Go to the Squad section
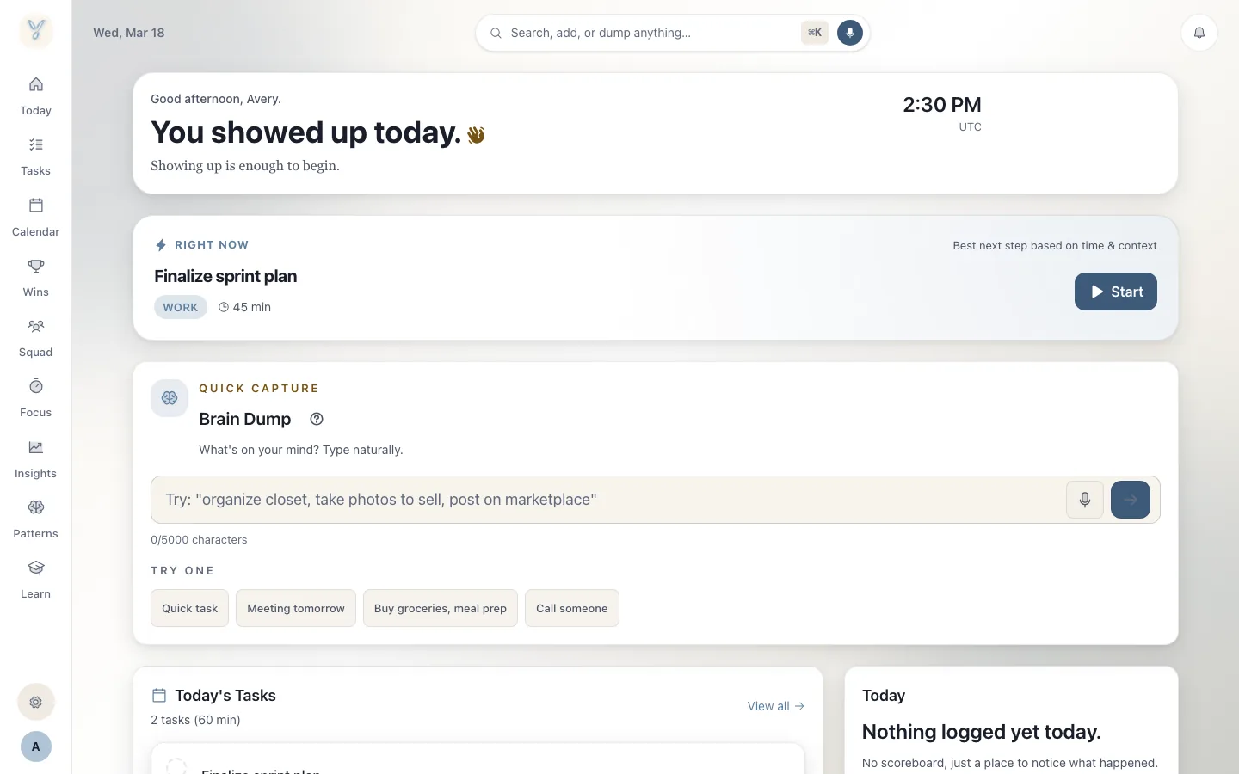The image size is (1239, 774). point(35,338)
